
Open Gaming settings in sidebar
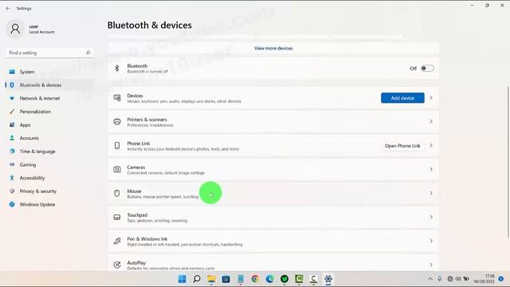[x=49, y=165]
